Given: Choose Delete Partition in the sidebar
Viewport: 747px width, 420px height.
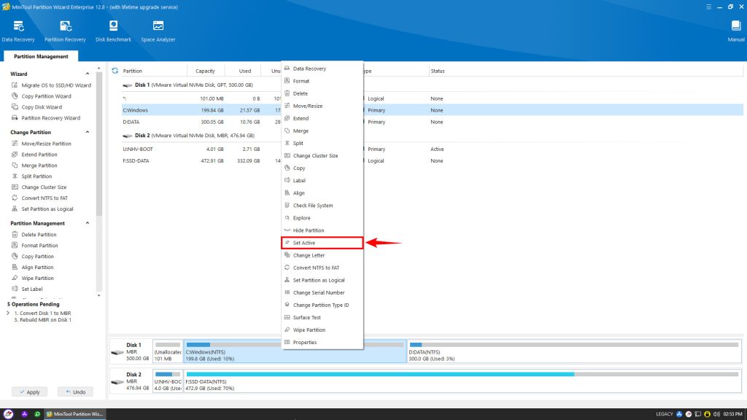Looking at the screenshot, I should coord(34,234).
